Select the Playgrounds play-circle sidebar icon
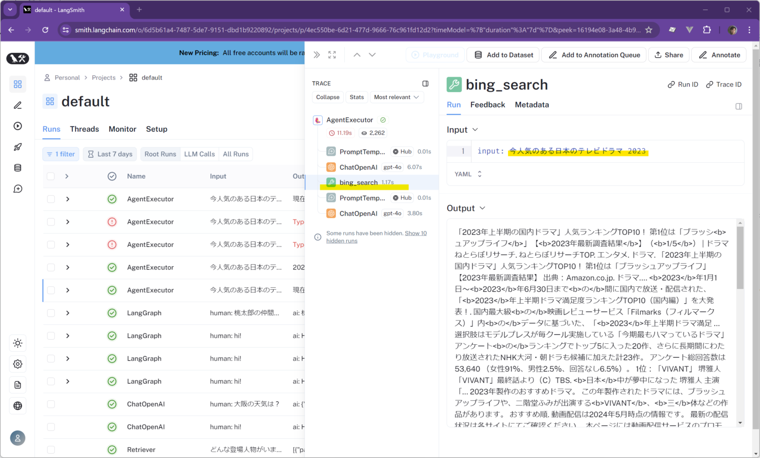This screenshot has height=458, width=760. pos(18,126)
